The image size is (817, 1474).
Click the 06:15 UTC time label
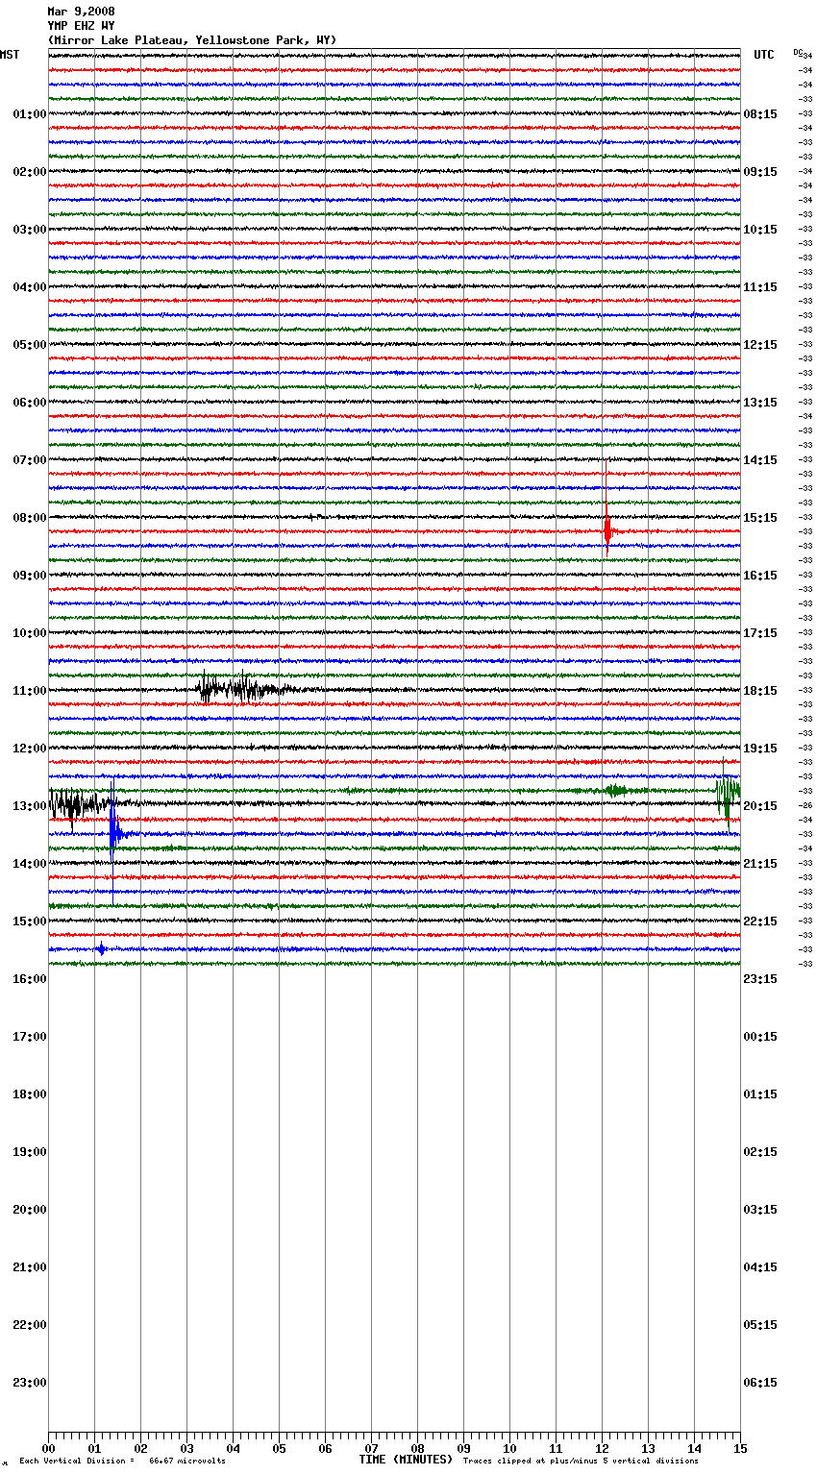pyautogui.click(x=760, y=1382)
